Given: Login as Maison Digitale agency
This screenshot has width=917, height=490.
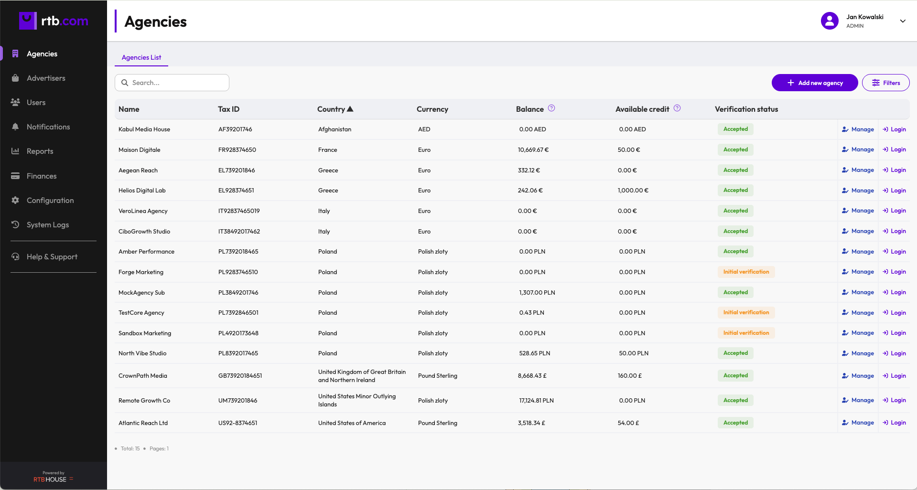Looking at the screenshot, I should [894, 149].
